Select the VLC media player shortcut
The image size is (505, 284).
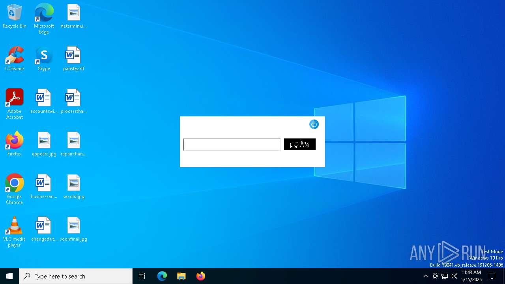click(15, 232)
